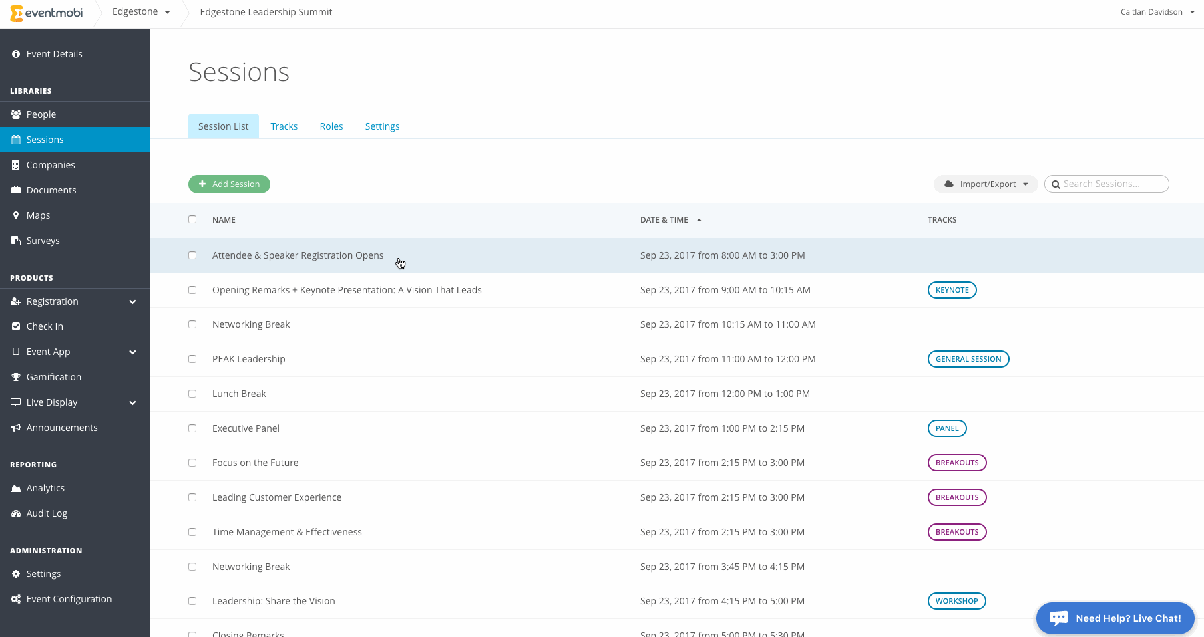Toggle the select-all sessions checkbox
The image size is (1204, 637).
(x=192, y=219)
